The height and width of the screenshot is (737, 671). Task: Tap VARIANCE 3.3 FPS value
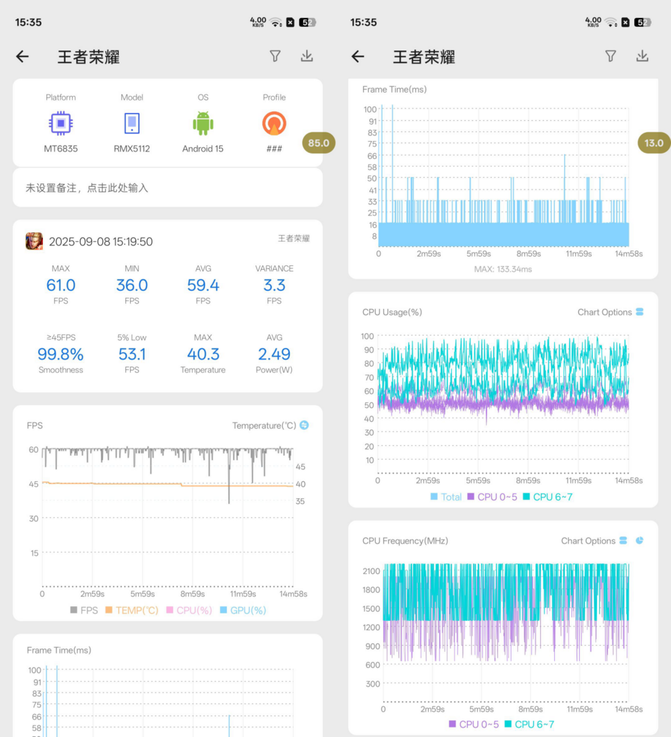click(x=274, y=285)
